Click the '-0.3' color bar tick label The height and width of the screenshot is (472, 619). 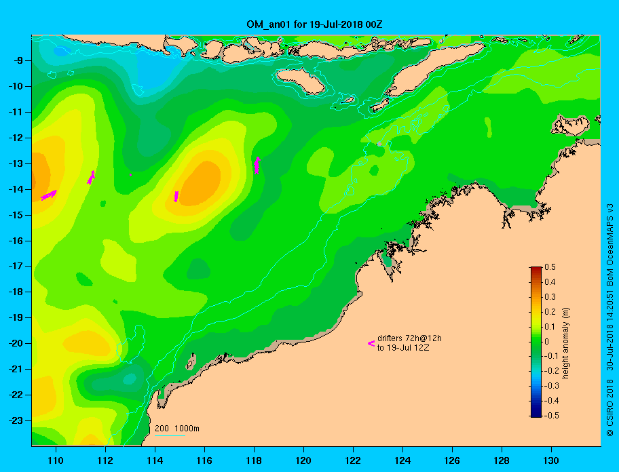(552, 386)
